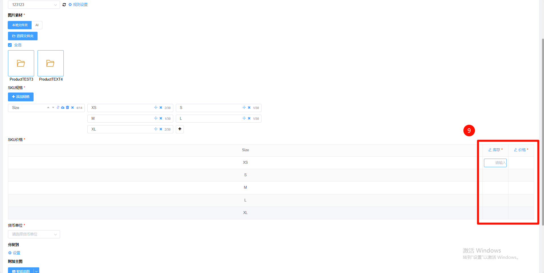
Task: Open the 123123 rule dropdown
Action: click(34, 5)
